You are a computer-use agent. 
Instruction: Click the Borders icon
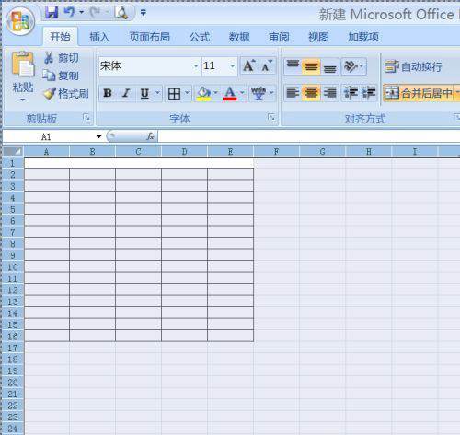pos(175,93)
